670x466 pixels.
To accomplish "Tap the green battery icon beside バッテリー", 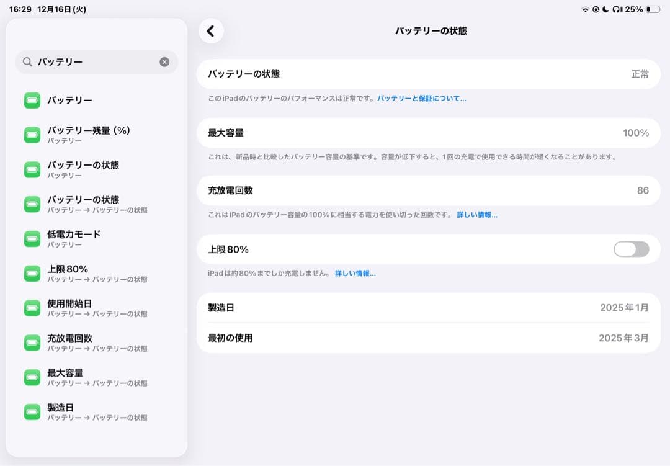I will click(32, 100).
